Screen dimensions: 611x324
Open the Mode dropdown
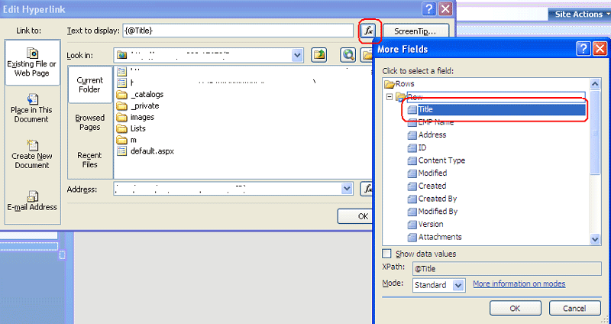[459, 285]
